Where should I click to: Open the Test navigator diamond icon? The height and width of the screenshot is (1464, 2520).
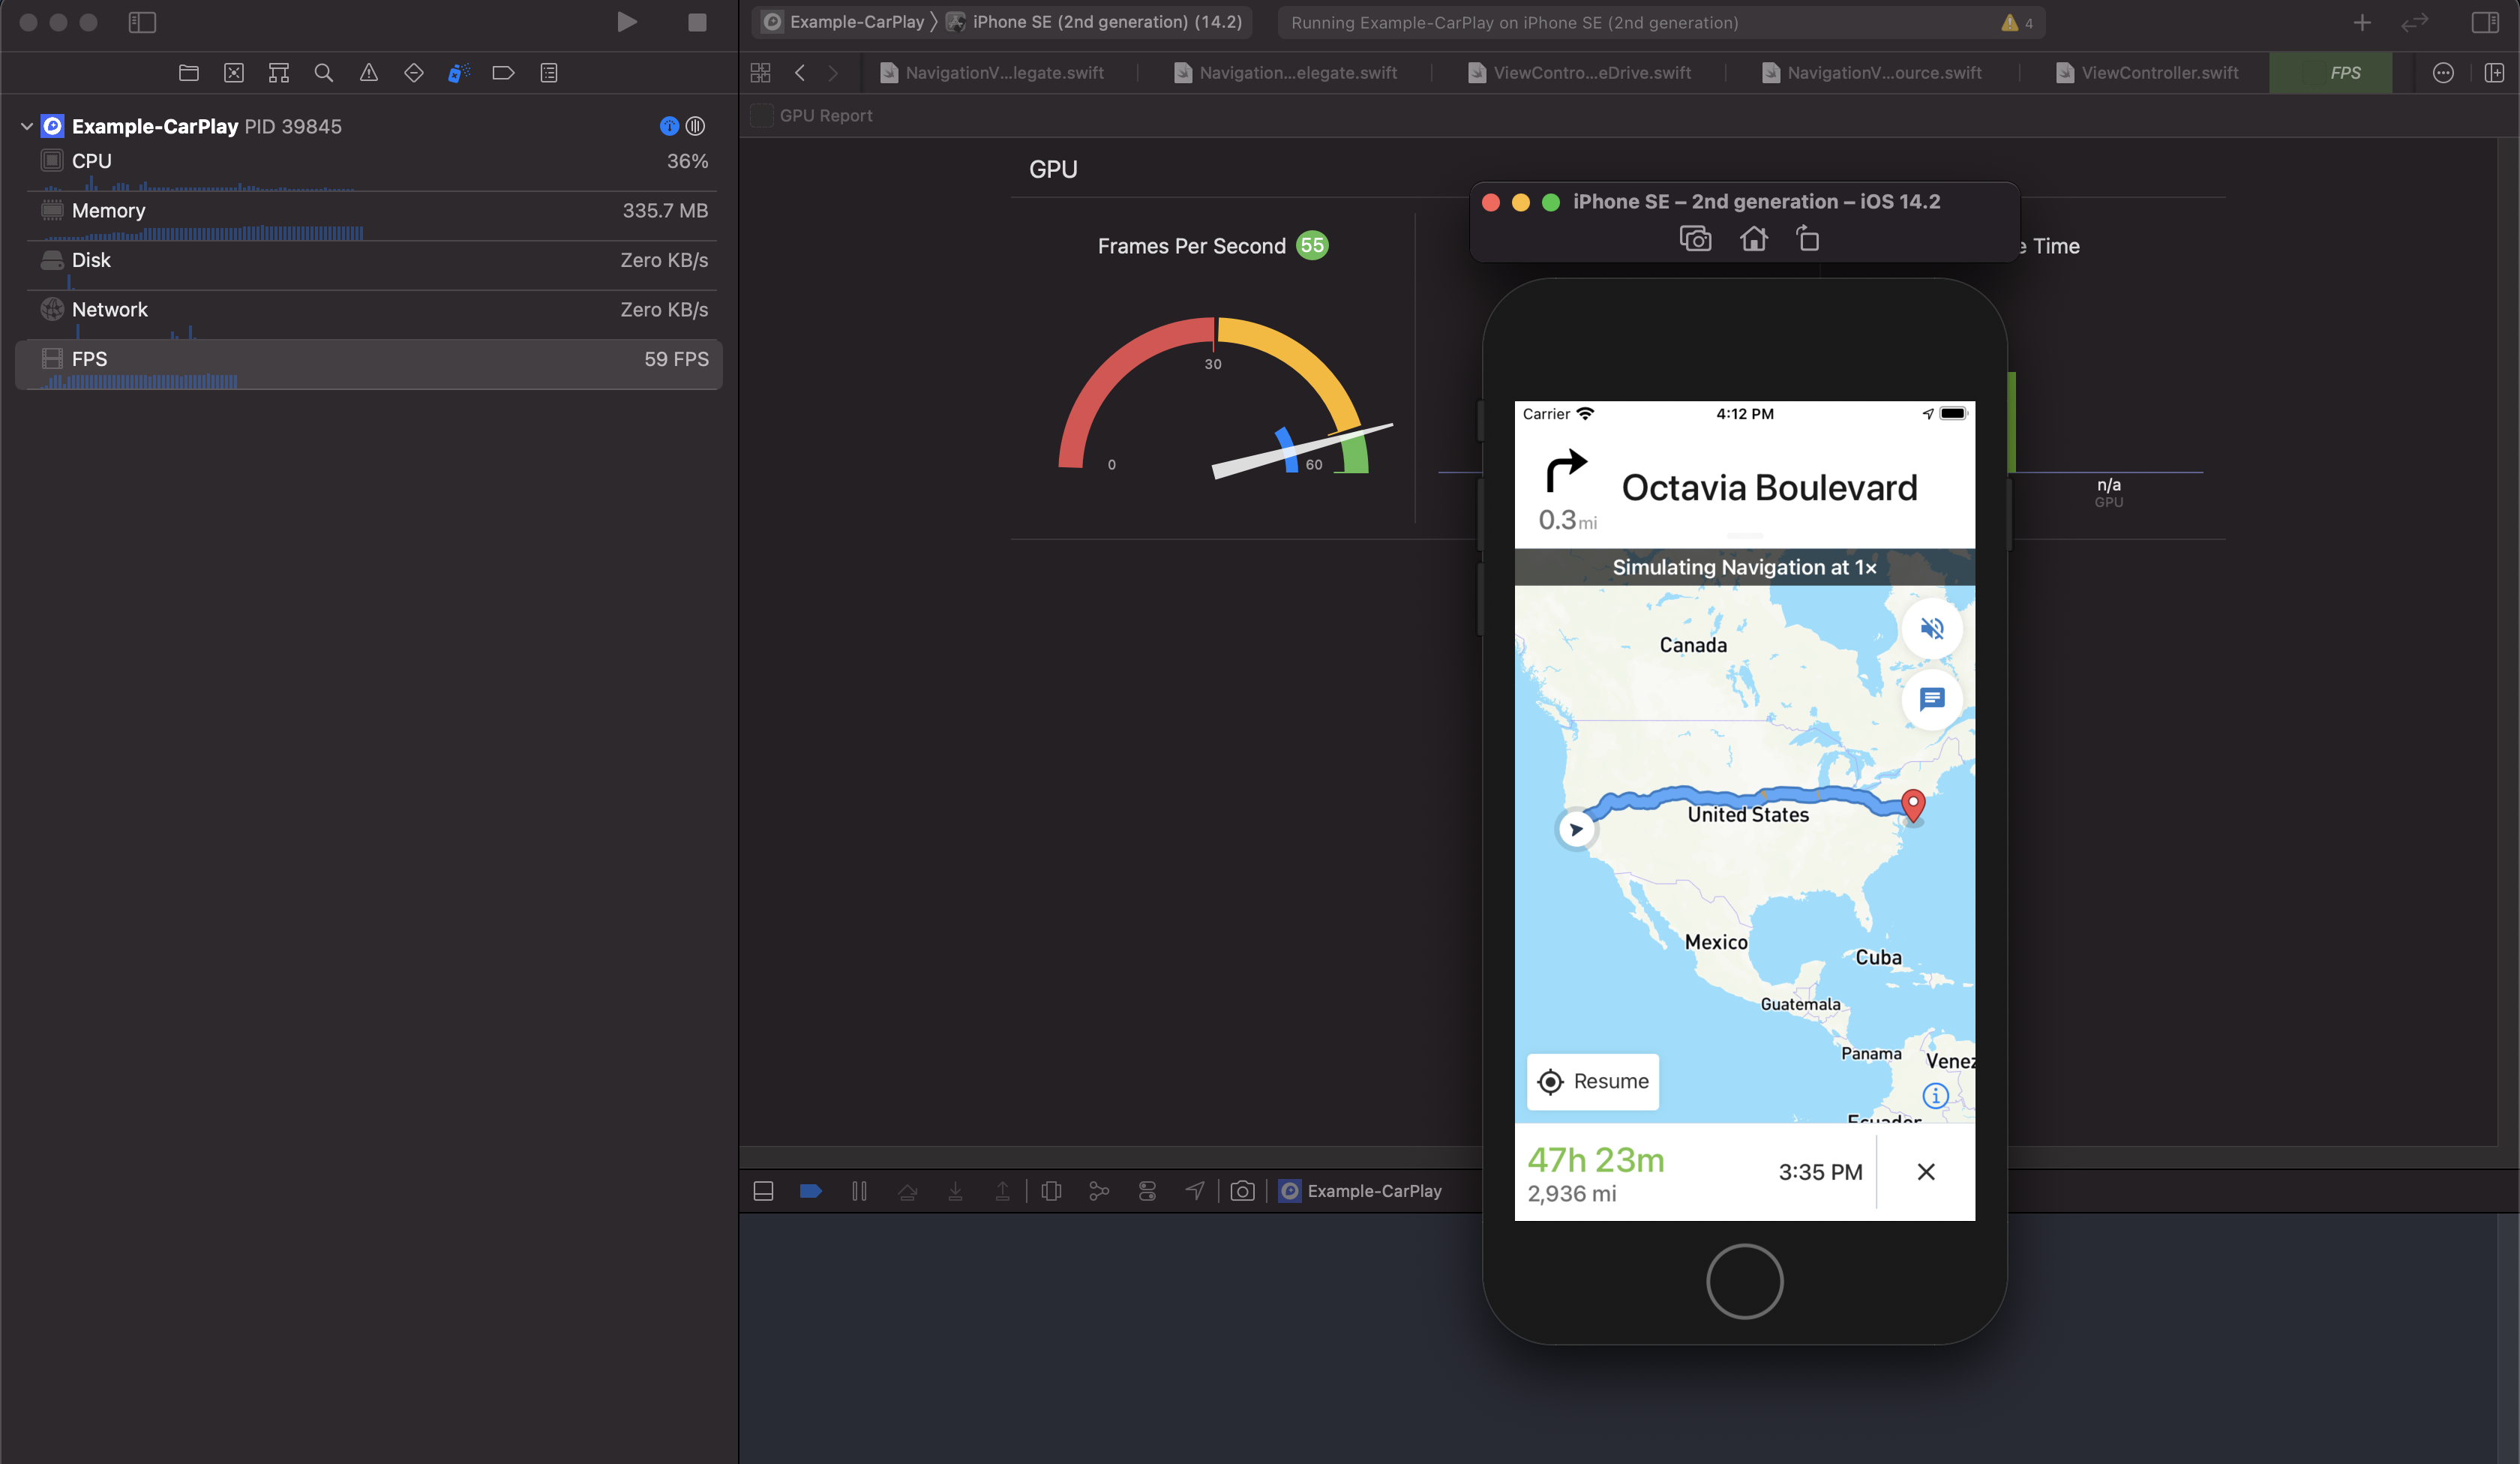coord(414,73)
